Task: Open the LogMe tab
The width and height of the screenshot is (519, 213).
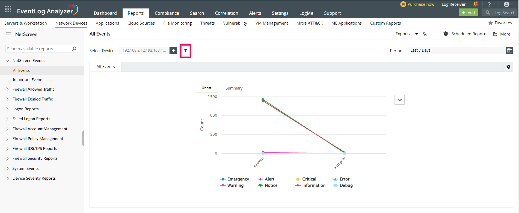Action: [306, 13]
